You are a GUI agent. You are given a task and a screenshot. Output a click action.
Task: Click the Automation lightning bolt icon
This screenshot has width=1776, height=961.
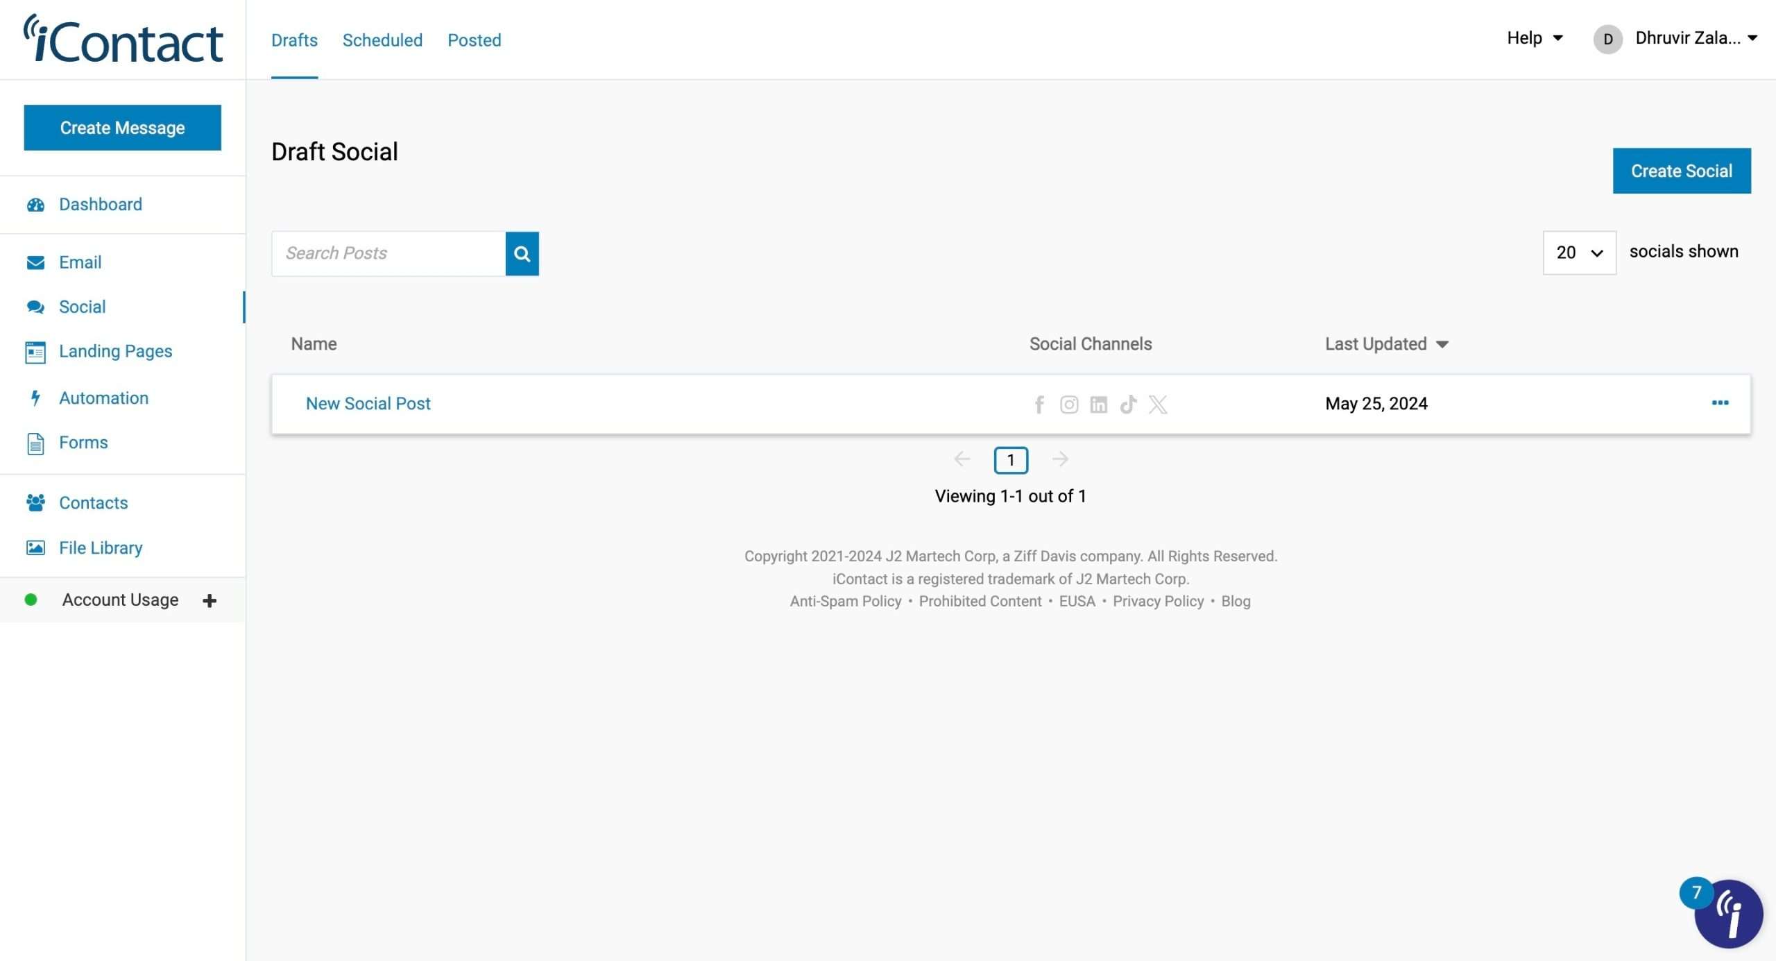pyautogui.click(x=35, y=398)
